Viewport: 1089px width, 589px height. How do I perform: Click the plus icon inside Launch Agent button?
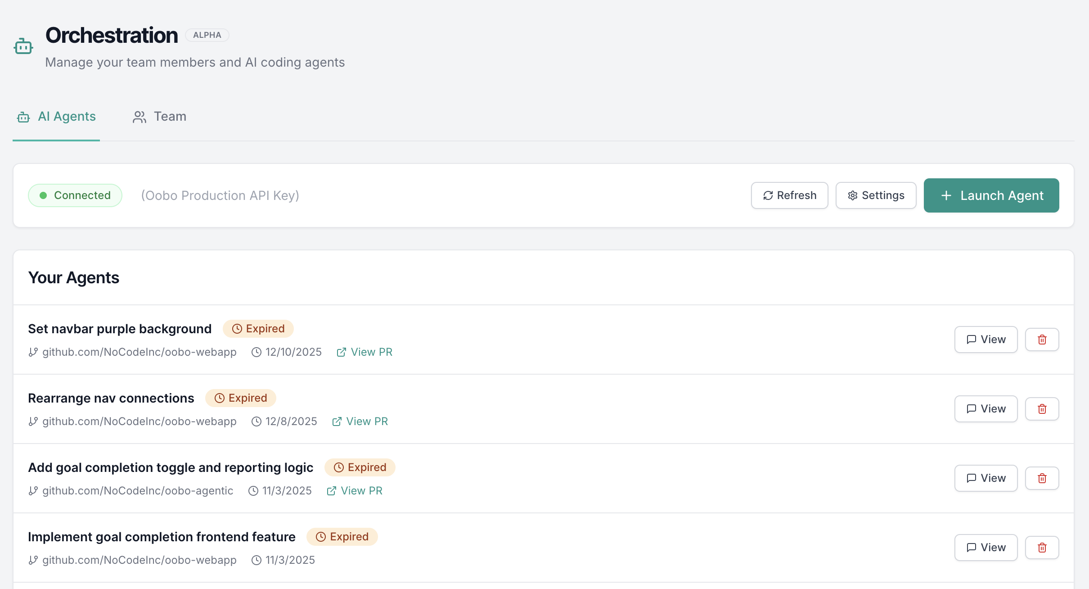point(946,195)
